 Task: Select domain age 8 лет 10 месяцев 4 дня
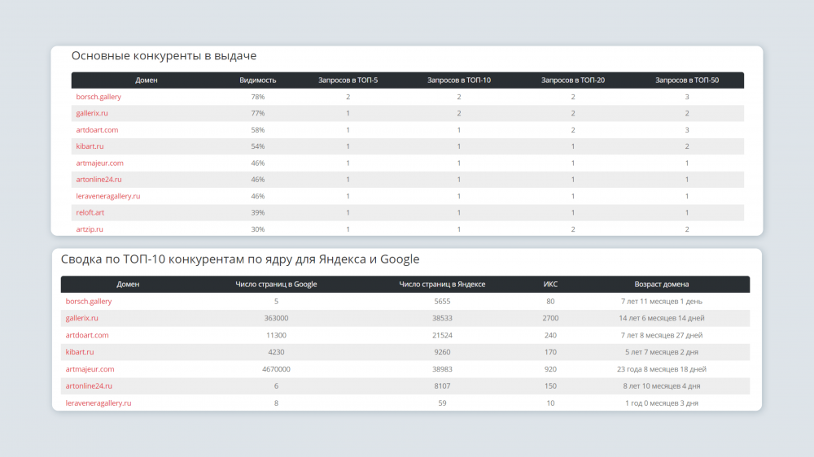pyautogui.click(x=661, y=386)
